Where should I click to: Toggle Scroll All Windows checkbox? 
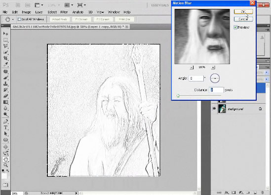[19, 19]
